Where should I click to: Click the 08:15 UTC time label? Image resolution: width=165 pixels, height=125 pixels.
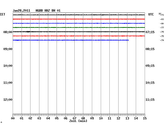[x=150, y=49]
